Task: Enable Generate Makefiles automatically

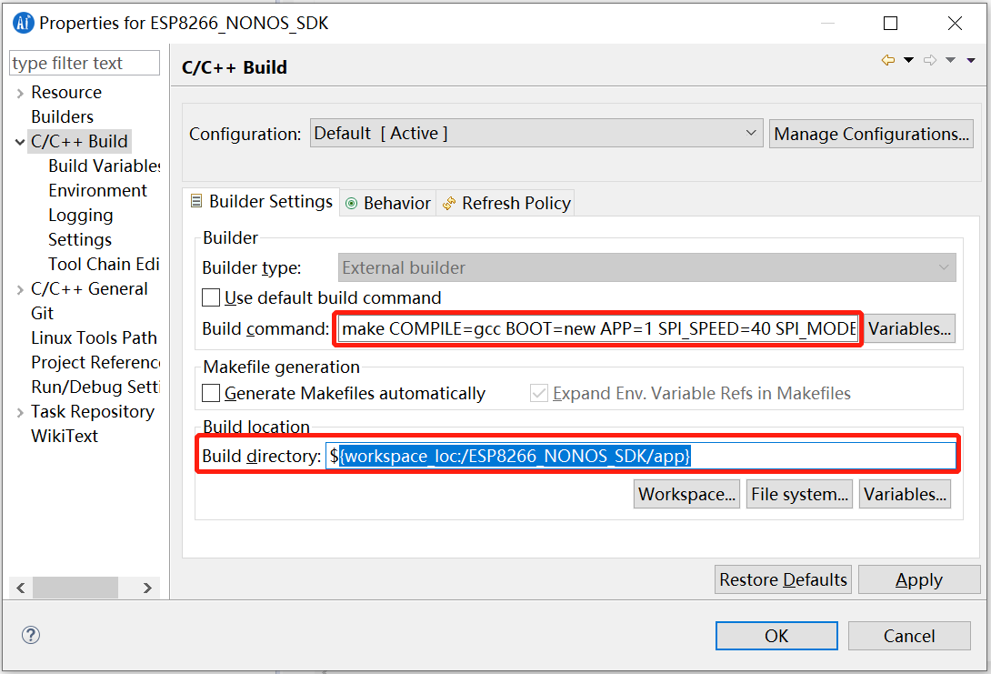Action: [211, 394]
